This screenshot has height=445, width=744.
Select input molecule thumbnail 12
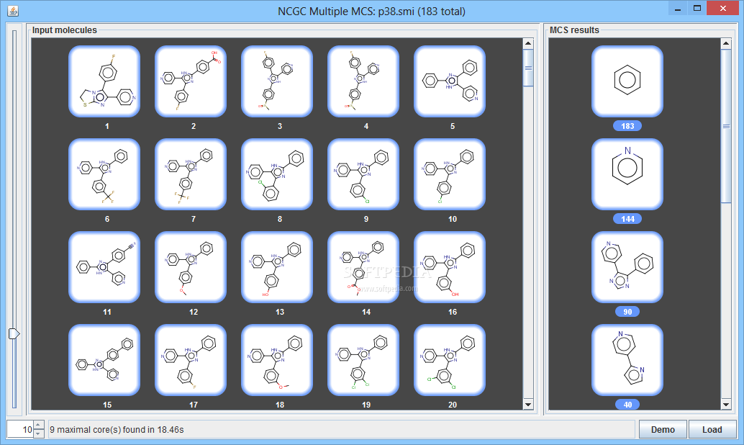pyautogui.click(x=191, y=267)
